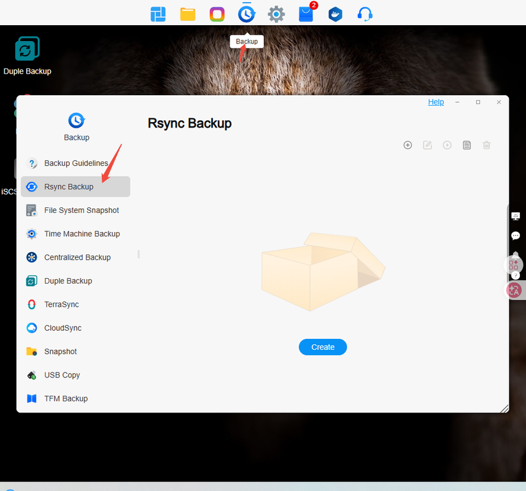The height and width of the screenshot is (491, 526).
Task: Select Duple Backup in sidebar
Action: click(75, 280)
